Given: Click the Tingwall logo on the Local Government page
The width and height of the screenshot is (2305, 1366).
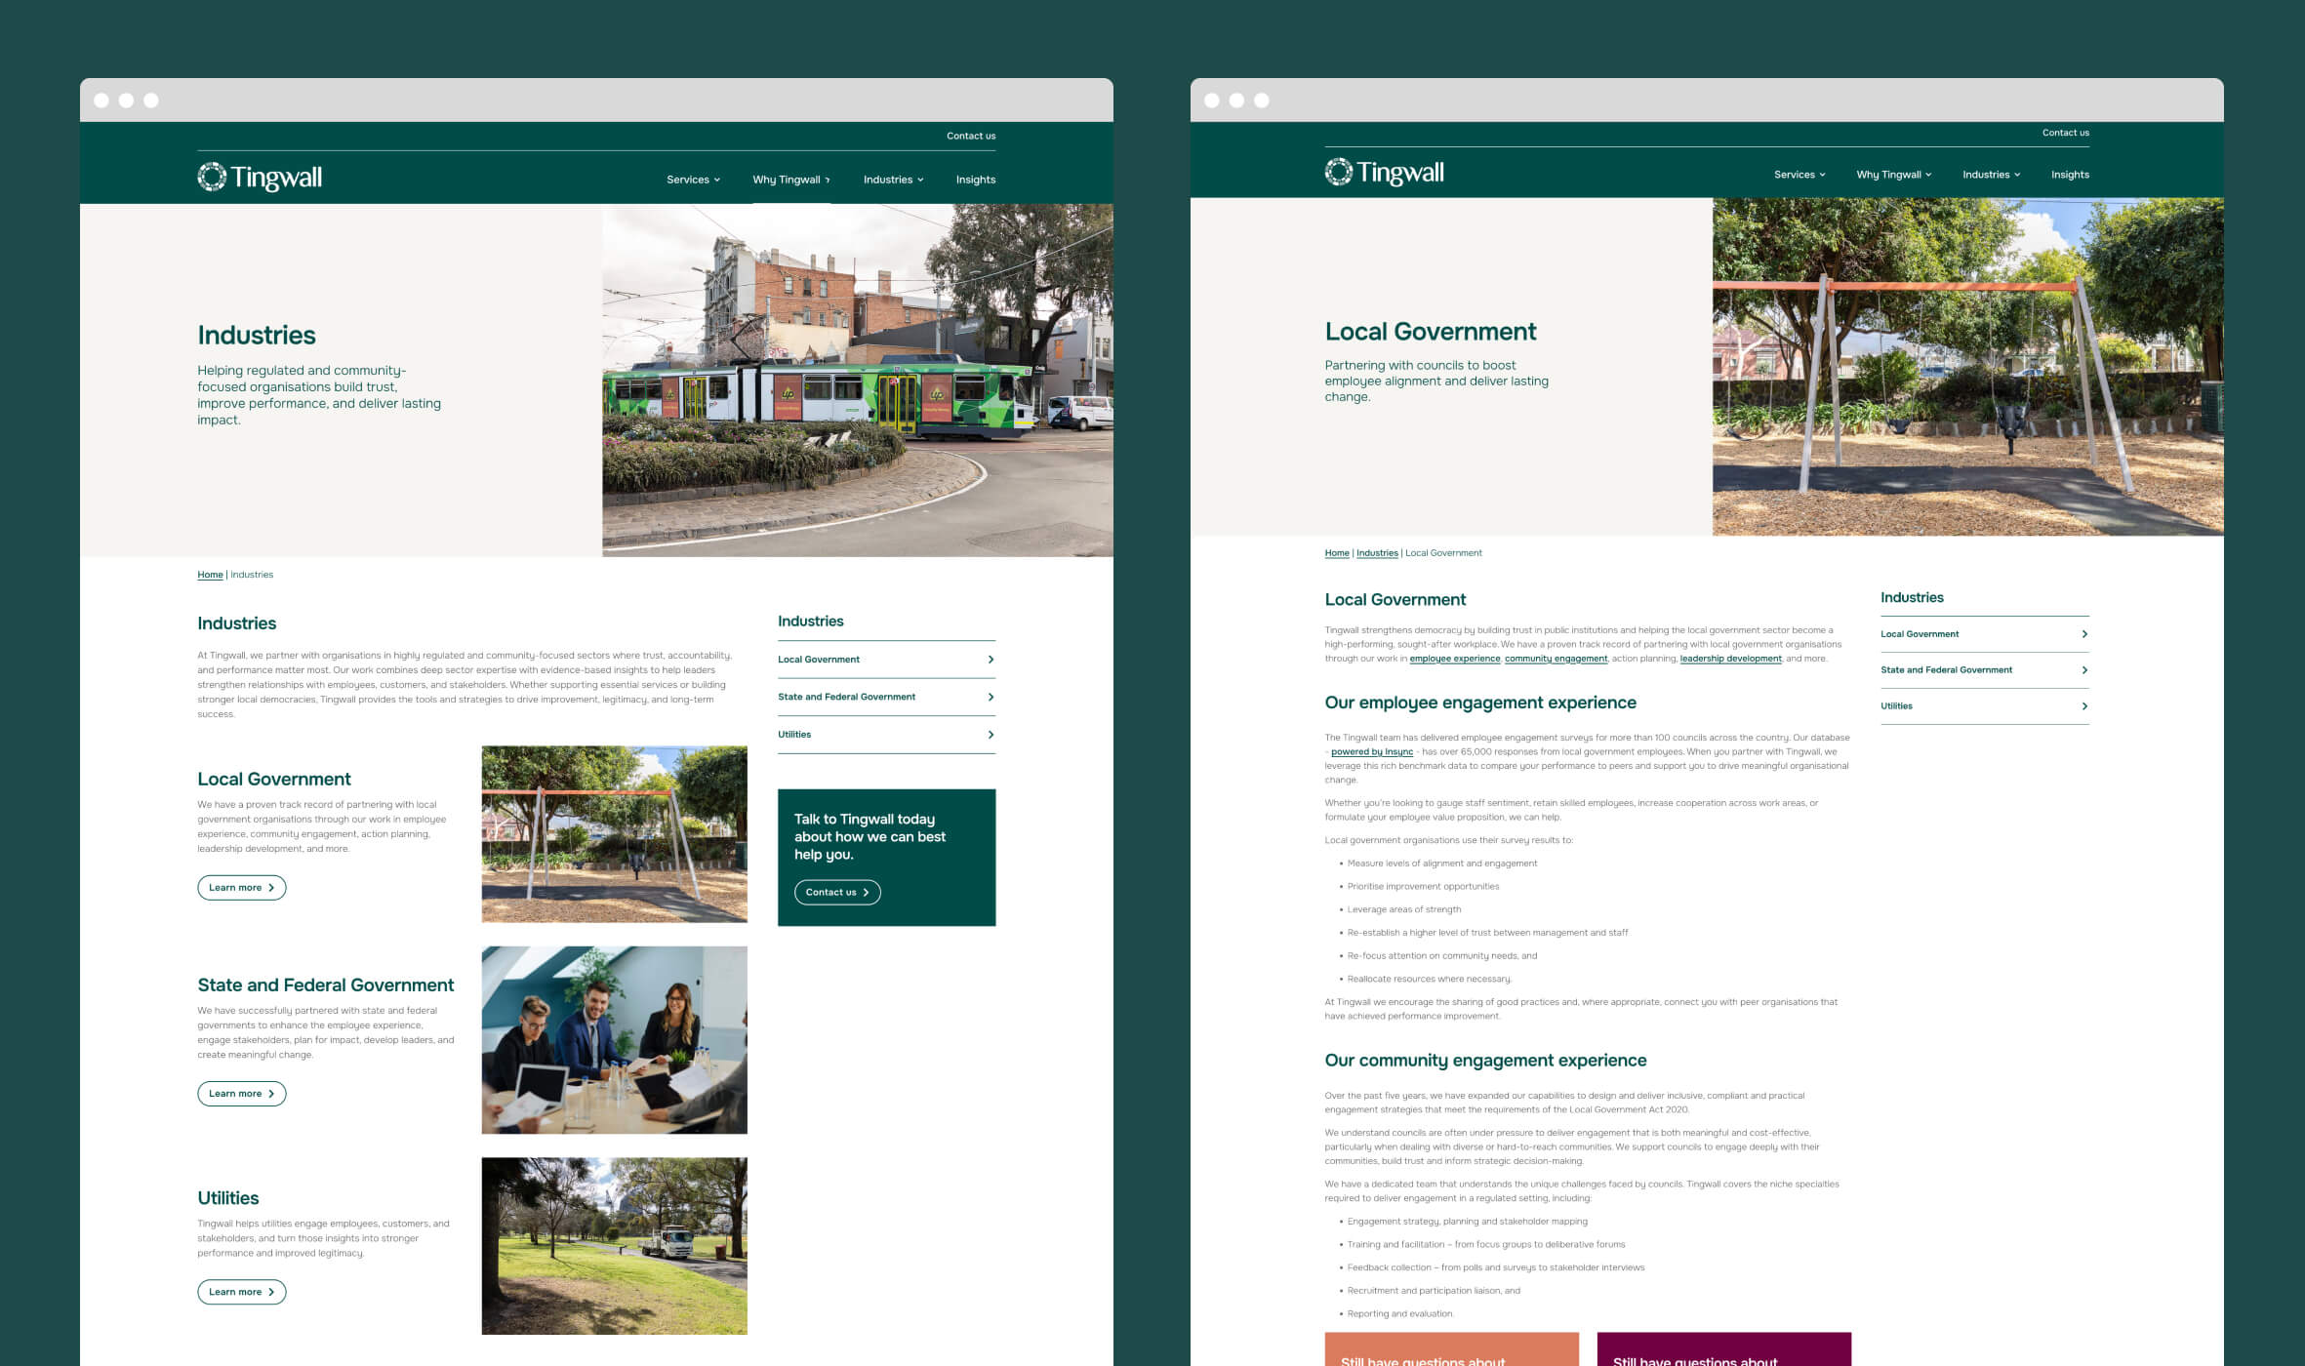Looking at the screenshot, I should pos(1384,171).
